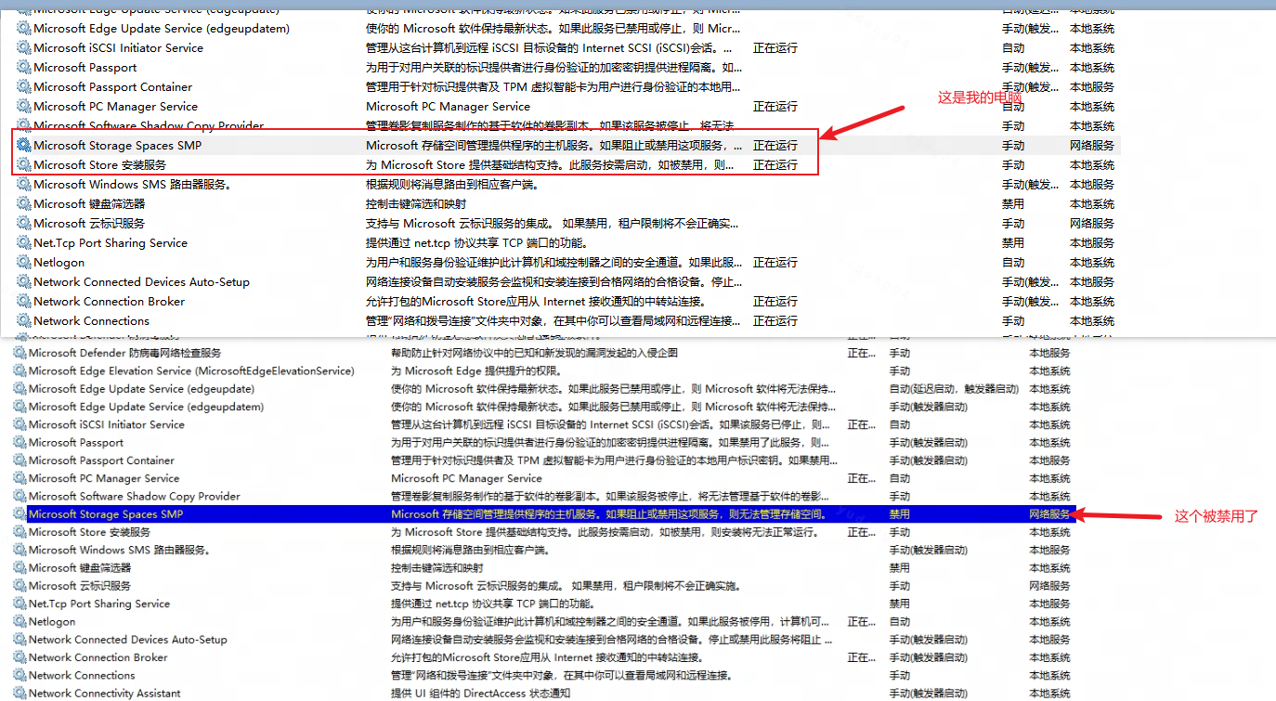Click "网络服务" in the blue highlighted Storage Spaces SMP row

coord(1049,513)
